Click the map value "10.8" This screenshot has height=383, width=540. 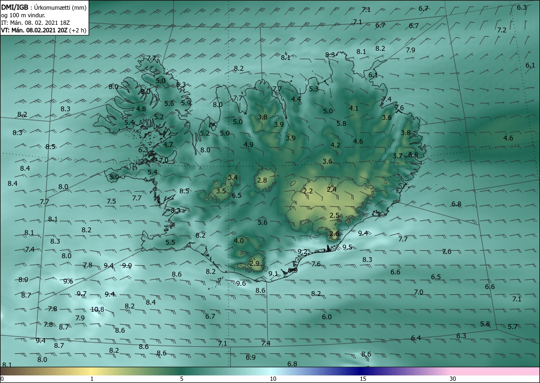click(x=97, y=310)
